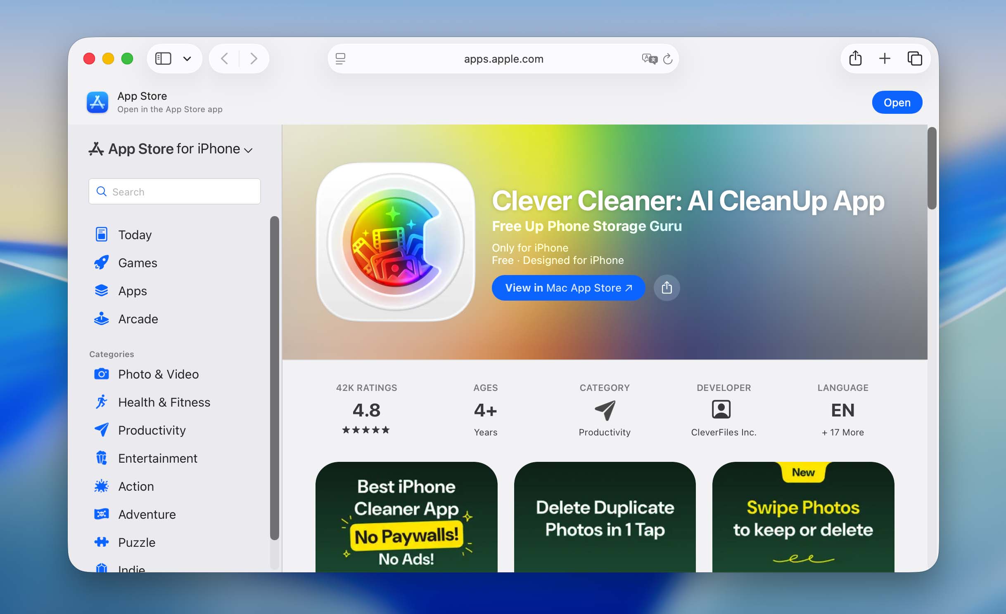Expand the App Store for iPhone dropdown
This screenshot has height=614, width=1006.
coord(248,150)
